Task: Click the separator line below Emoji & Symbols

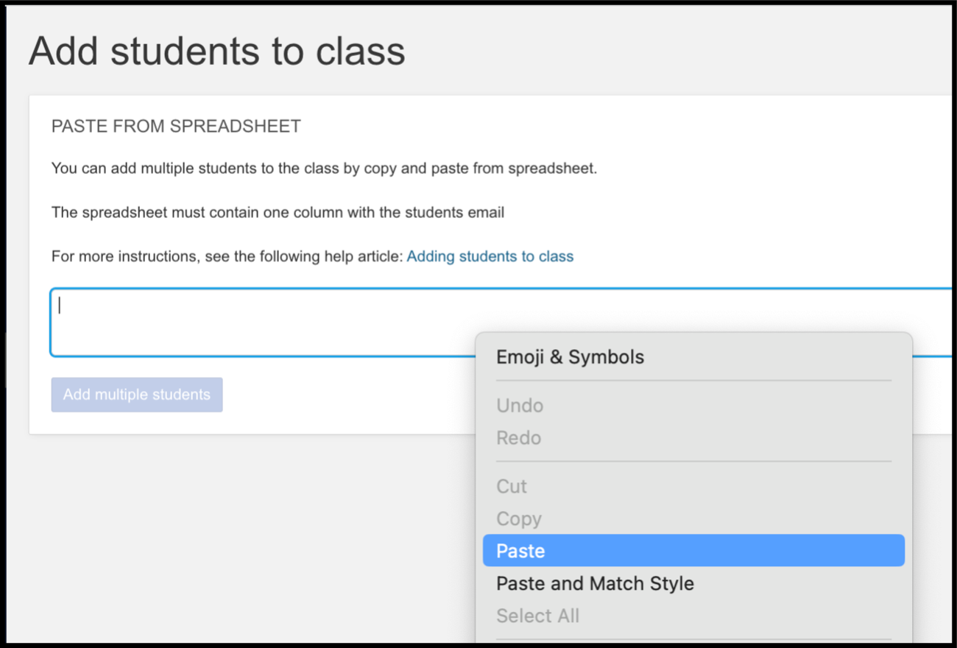Action: [x=693, y=381]
